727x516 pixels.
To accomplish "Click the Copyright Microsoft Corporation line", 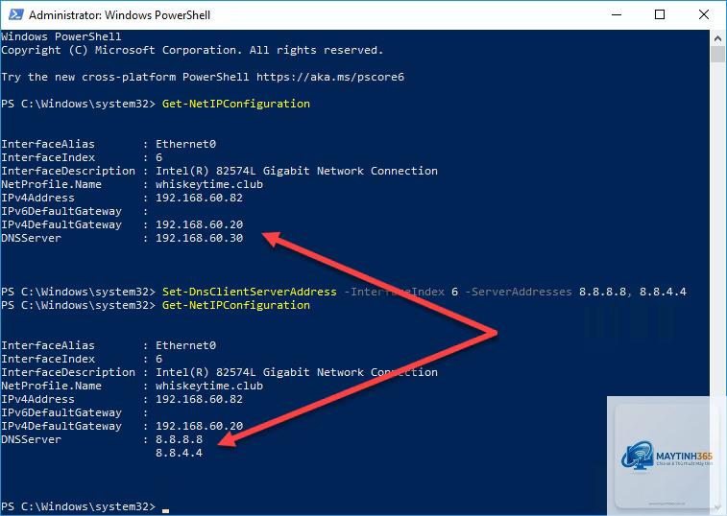I will 192,50.
